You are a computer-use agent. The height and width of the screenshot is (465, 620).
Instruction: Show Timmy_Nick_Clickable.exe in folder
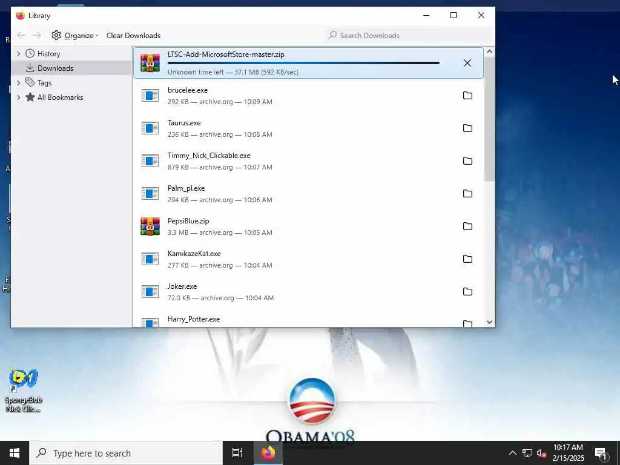point(467,160)
